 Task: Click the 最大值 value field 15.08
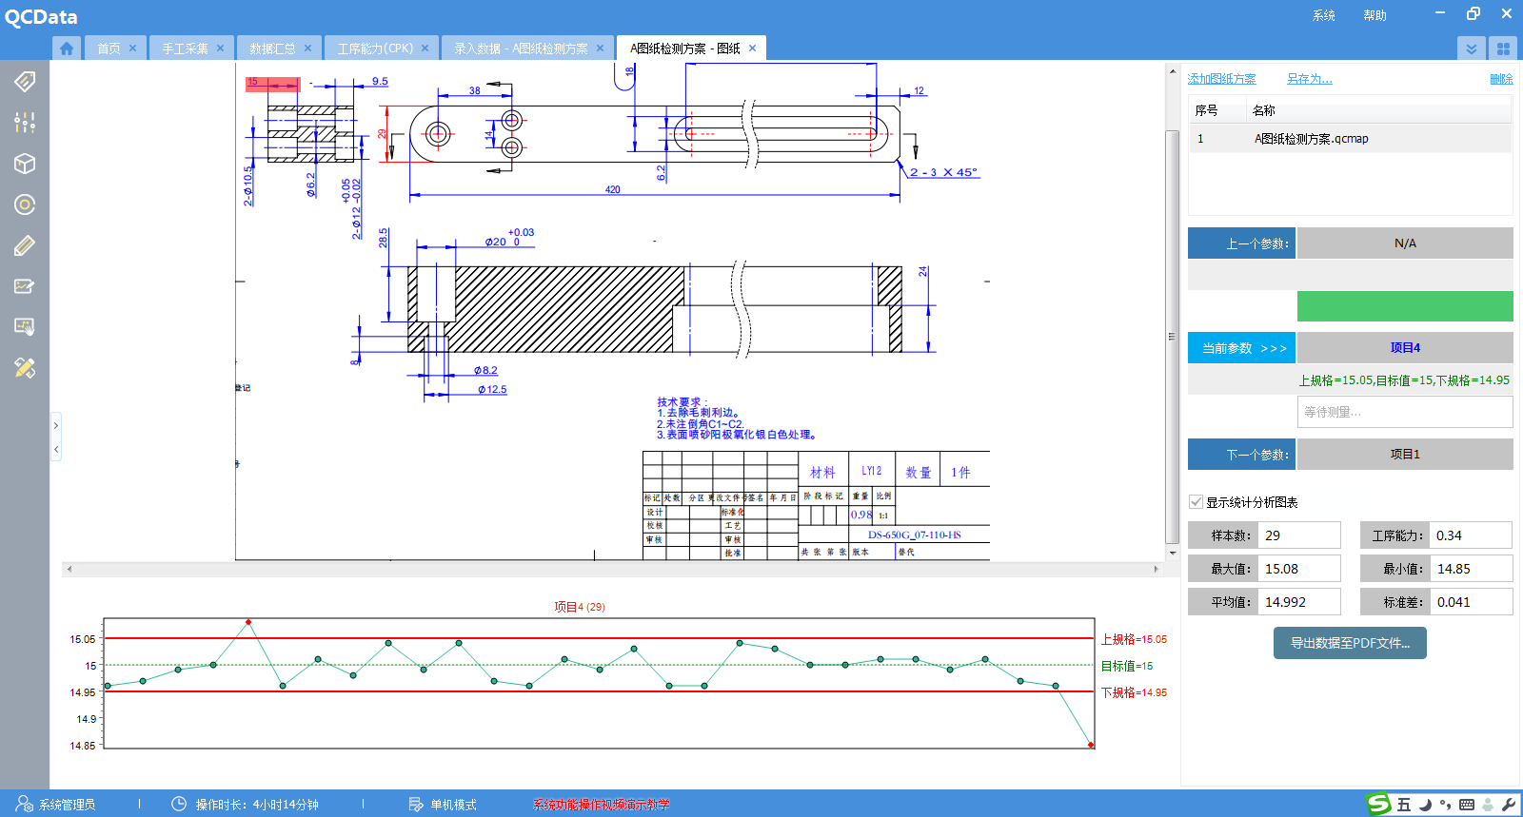tap(1299, 569)
